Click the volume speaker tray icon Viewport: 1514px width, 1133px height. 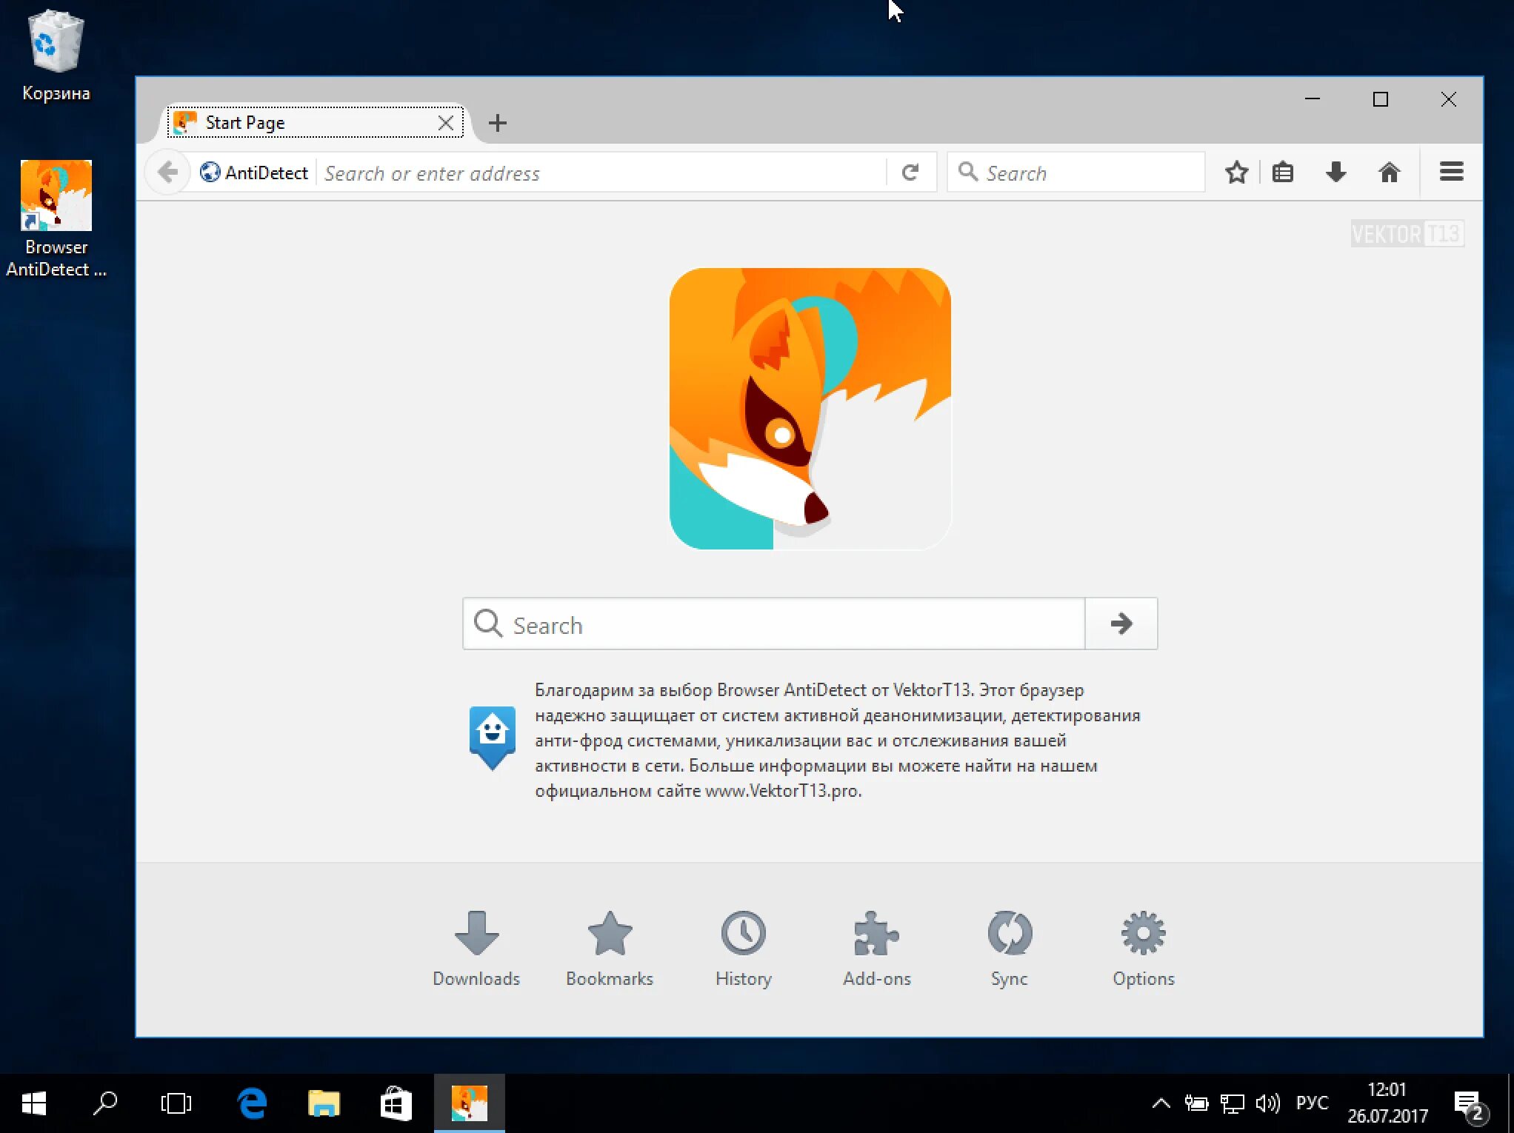click(x=1267, y=1103)
